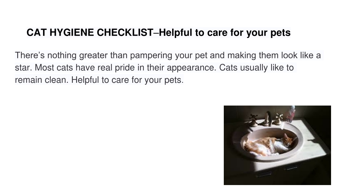
Task: Click the left faucet handle in photo
Action: point(253,120)
